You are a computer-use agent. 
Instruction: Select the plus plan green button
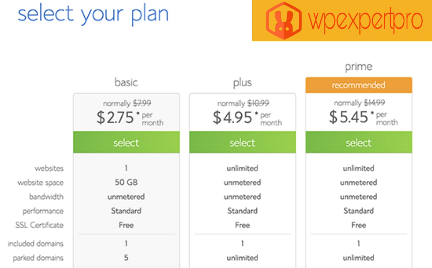click(242, 142)
